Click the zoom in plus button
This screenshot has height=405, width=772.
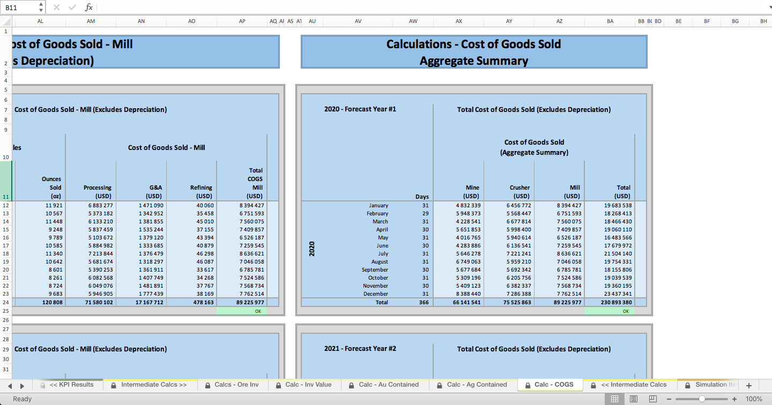point(734,399)
